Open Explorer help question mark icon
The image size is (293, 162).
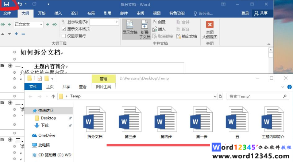tap(289, 87)
